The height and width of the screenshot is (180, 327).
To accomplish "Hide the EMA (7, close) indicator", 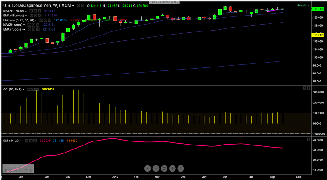I will [30, 29].
